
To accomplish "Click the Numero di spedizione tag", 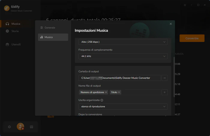I will coord(94,92).
